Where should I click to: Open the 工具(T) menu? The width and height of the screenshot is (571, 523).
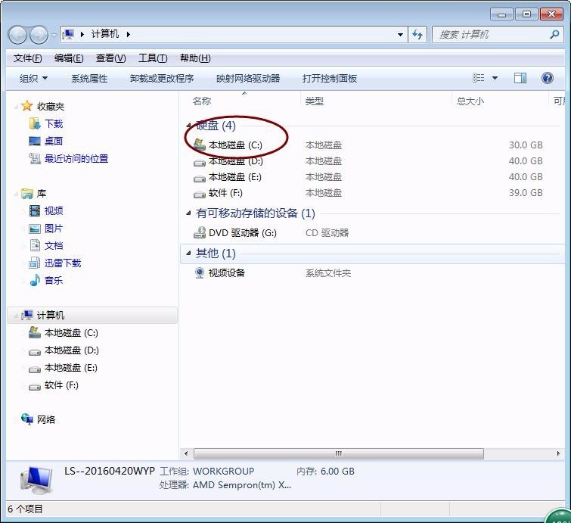153,58
